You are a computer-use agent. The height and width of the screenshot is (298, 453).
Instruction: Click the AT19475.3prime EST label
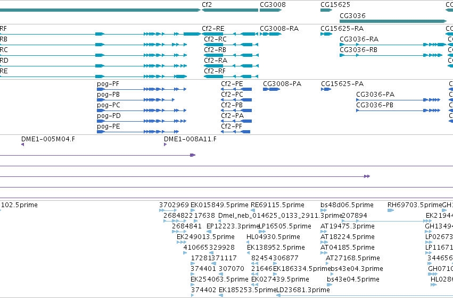[x=348, y=226]
